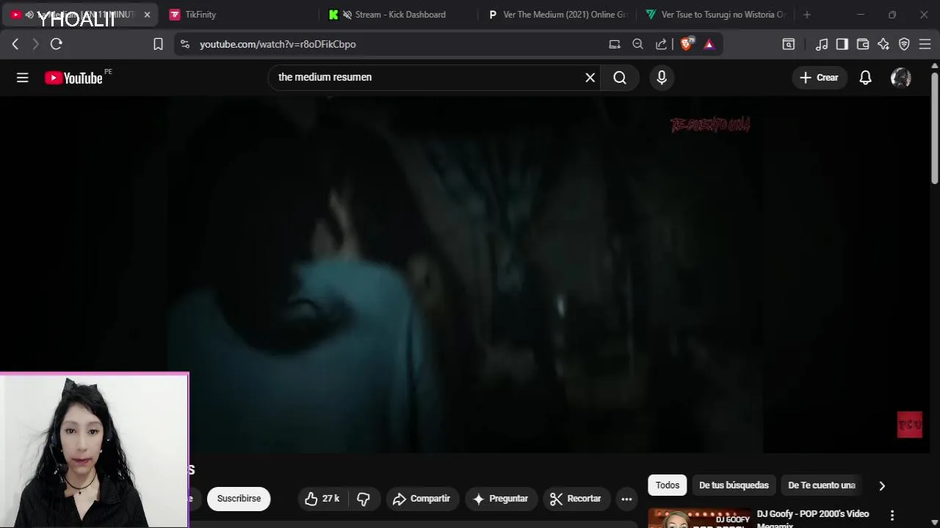The height and width of the screenshot is (528, 940).
Task: Clear the search text with X
Action: tap(590, 77)
